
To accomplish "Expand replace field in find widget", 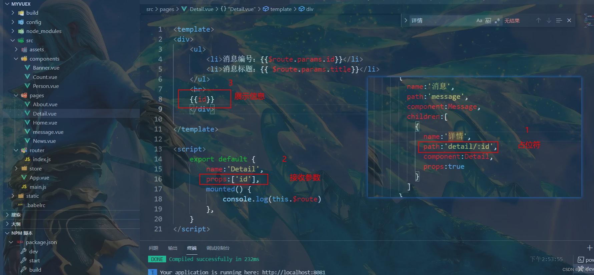I will pos(406,20).
